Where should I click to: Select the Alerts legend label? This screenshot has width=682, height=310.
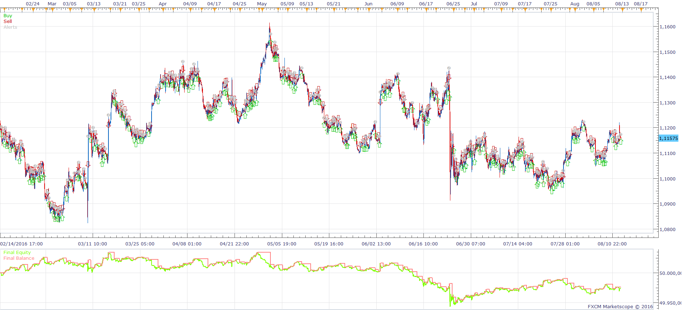(10, 27)
